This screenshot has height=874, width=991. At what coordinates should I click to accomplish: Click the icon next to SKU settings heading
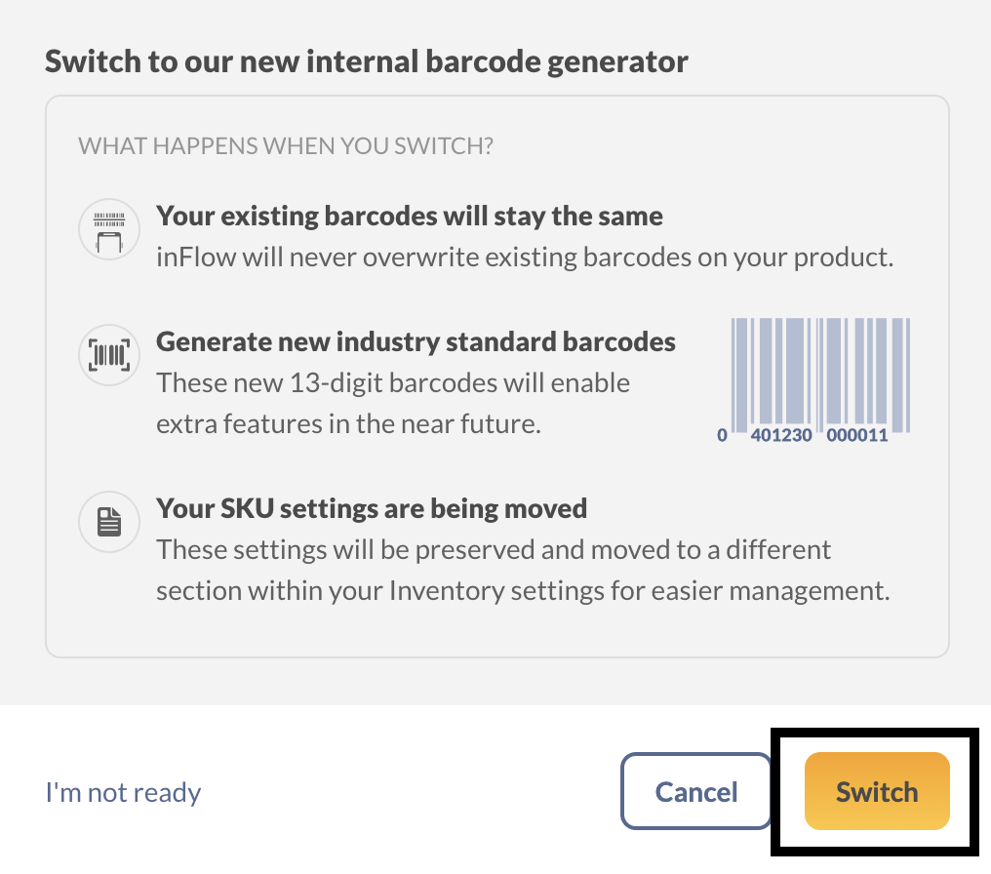(108, 522)
